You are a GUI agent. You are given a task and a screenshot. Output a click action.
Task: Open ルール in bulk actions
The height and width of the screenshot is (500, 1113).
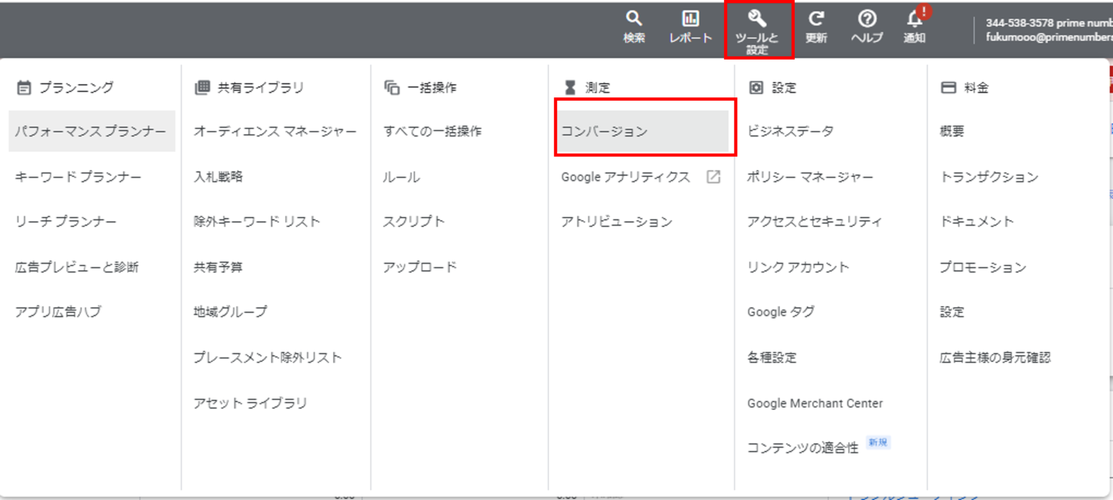coord(401,177)
